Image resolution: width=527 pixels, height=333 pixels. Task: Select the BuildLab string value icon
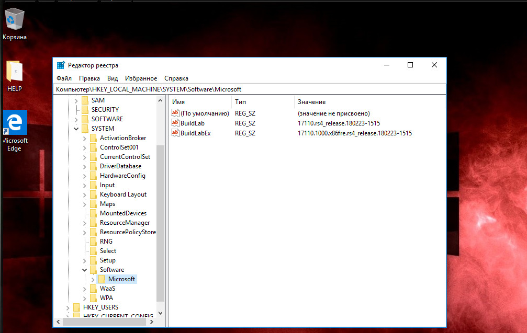(x=175, y=123)
